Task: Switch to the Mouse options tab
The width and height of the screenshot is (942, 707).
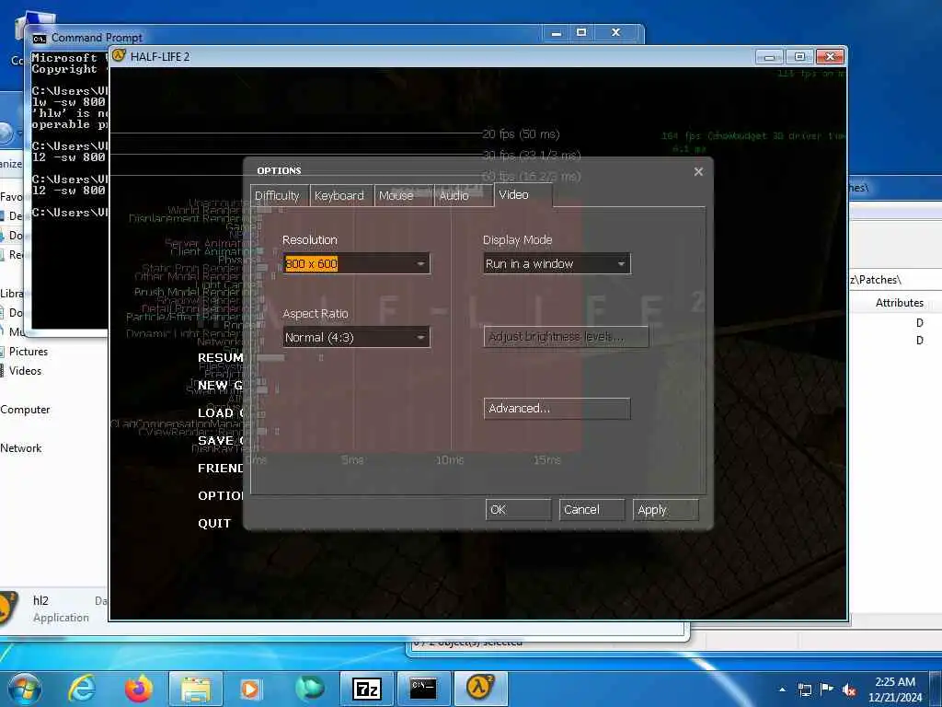Action: [x=403, y=196]
